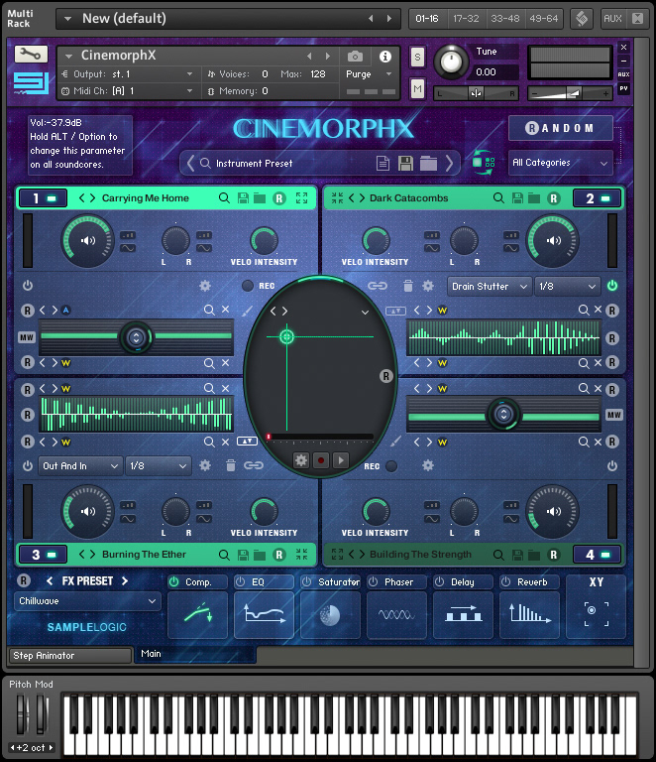Open the XY effect target icon

[x=597, y=614]
